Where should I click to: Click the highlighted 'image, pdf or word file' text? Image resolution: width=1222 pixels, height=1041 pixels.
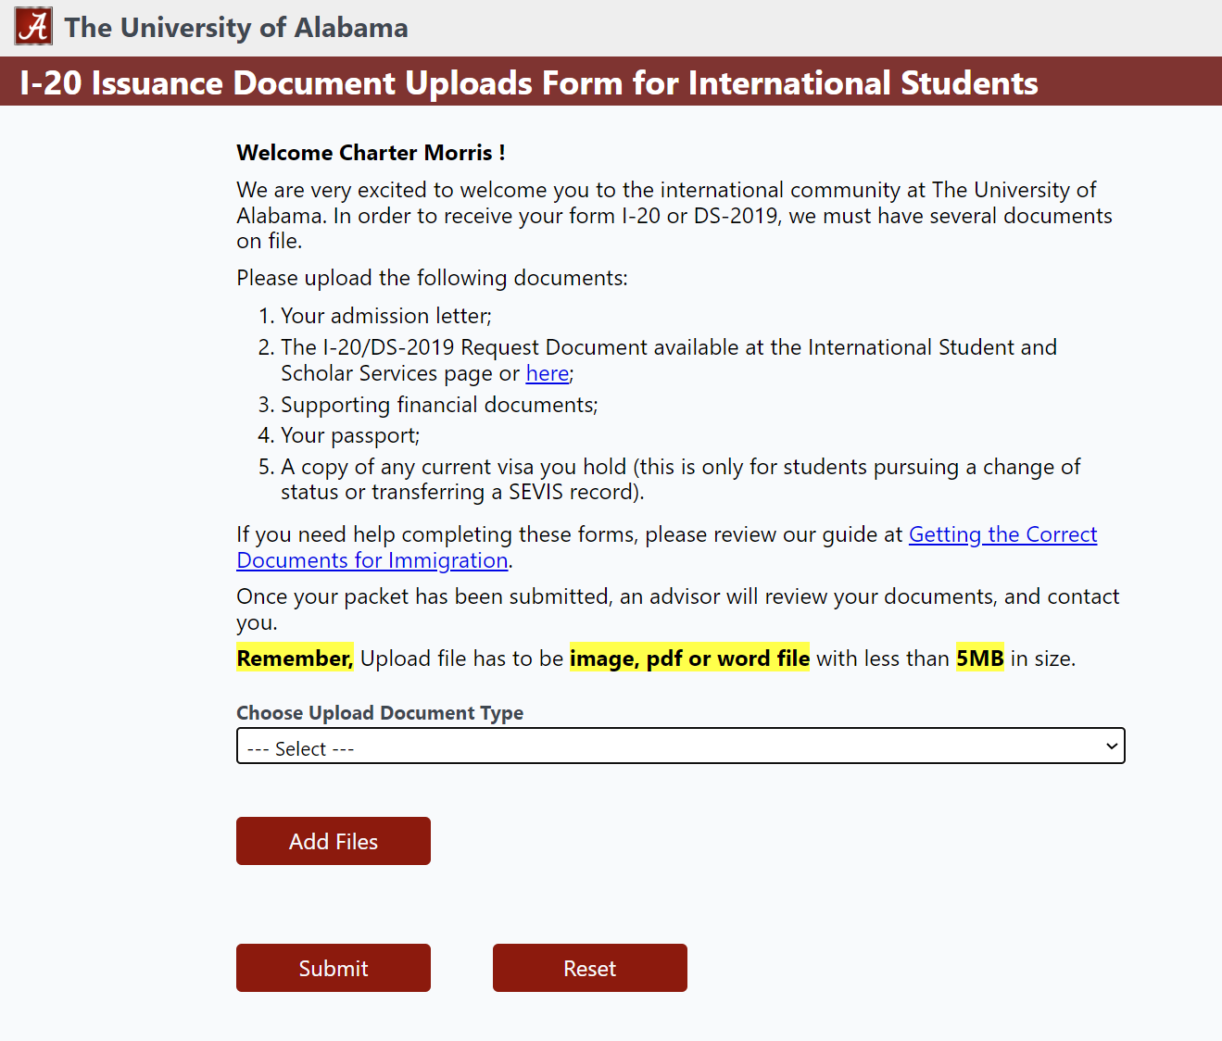click(689, 658)
